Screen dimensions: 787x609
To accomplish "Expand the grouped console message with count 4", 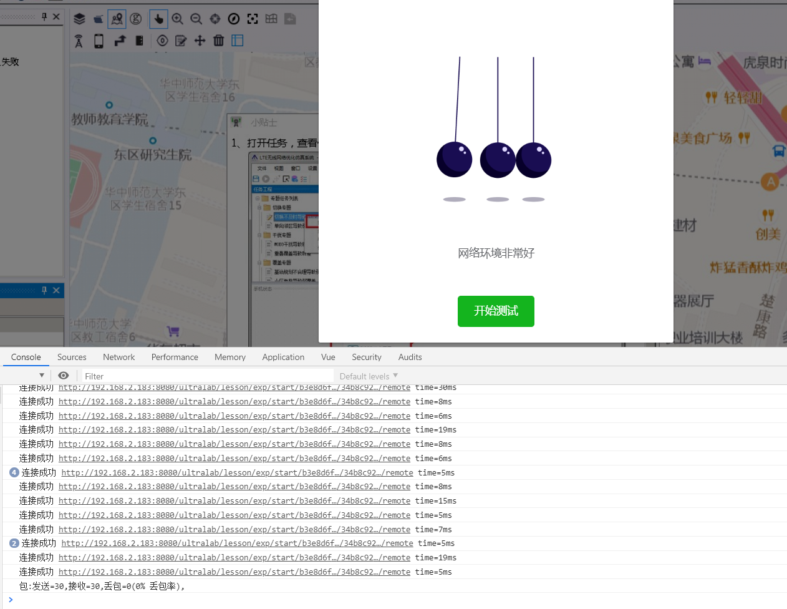I will [x=14, y=472].
